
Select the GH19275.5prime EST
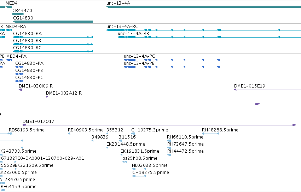[139, 176]
